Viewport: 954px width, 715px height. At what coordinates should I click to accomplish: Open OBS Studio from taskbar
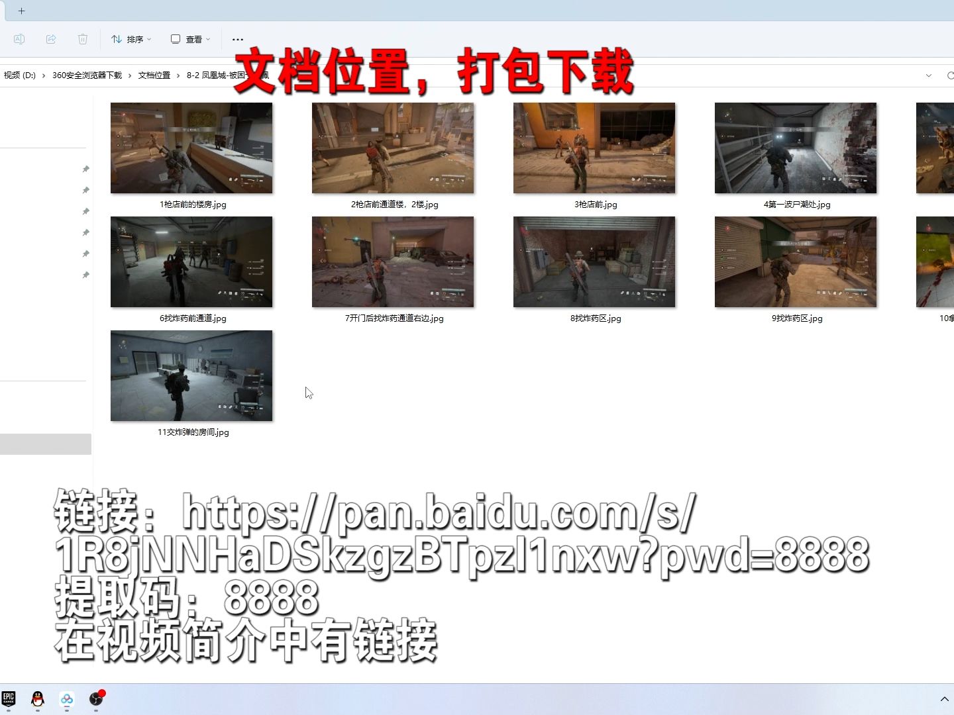[x=97, y=698]
